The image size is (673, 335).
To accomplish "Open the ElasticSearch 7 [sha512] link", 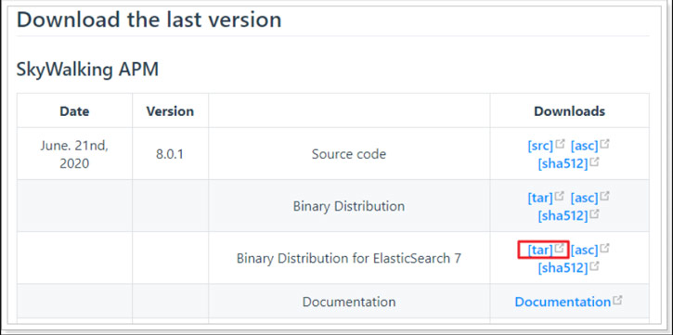I will coord(563,268).
